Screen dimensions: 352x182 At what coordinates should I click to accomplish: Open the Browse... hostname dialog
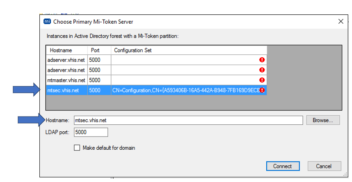click(x=323, y=120)
